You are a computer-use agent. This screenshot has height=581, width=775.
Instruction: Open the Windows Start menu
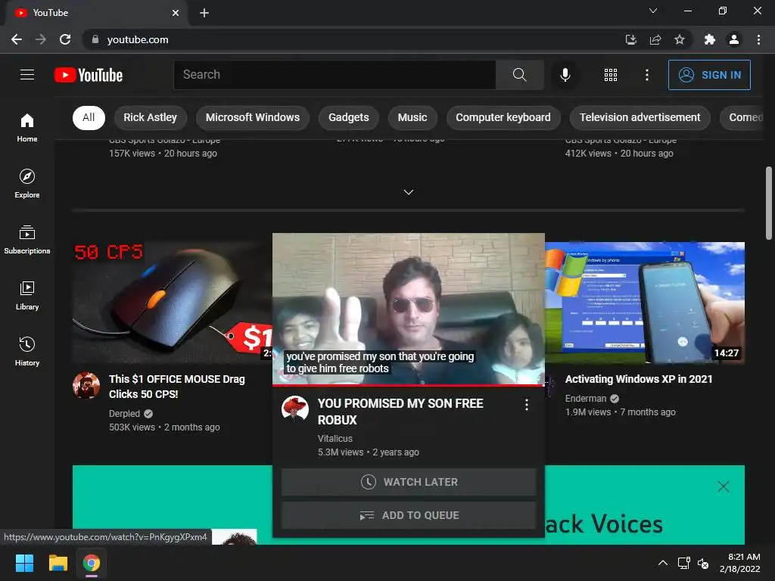[x=24, y=563]
